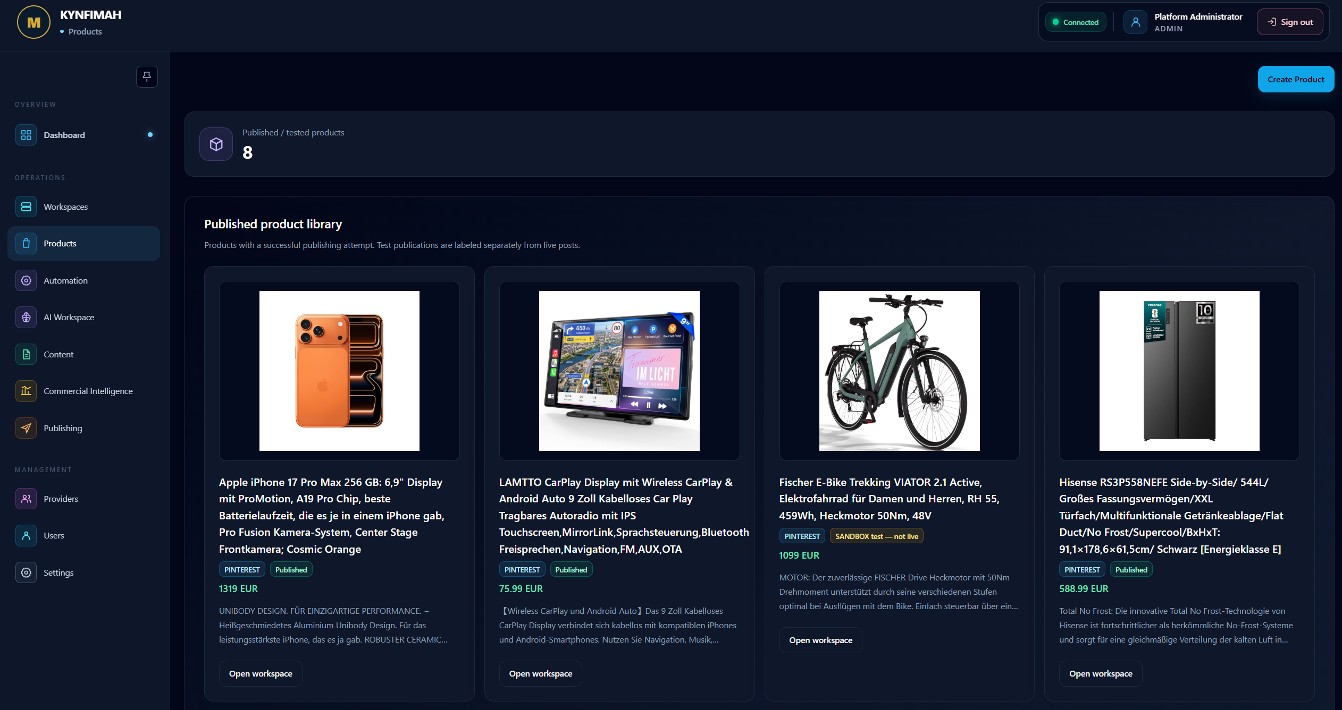Click the green e-bike product image
This screenshot has height=710, width=1342.
(900, 371)
